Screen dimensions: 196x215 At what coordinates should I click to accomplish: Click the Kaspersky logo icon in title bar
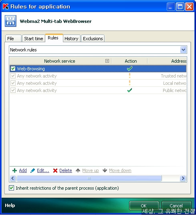pos(6,6)
